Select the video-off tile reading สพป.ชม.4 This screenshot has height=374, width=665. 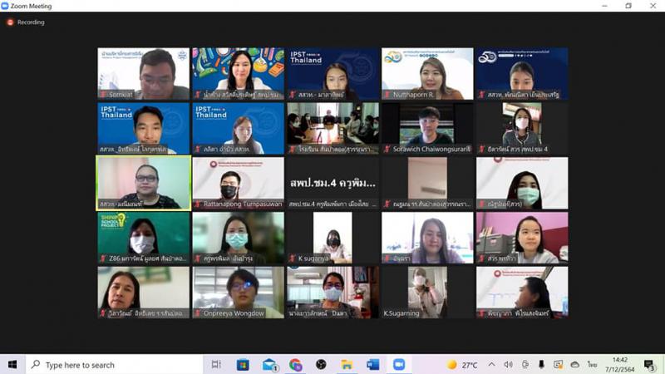point(332,183)
